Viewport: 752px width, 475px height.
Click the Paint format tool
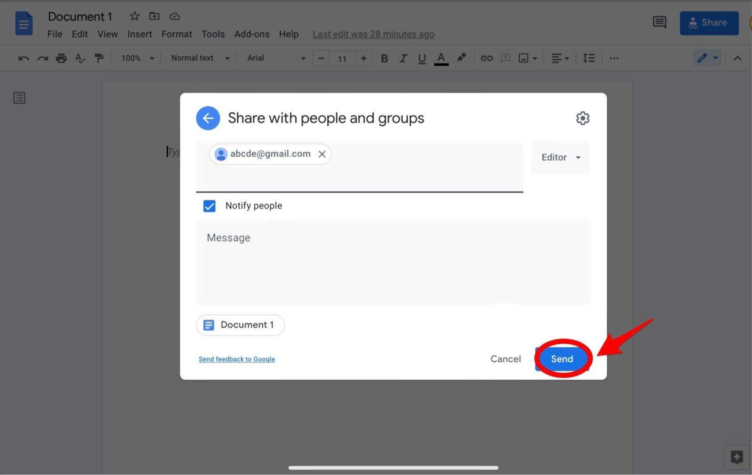point(99,58)
